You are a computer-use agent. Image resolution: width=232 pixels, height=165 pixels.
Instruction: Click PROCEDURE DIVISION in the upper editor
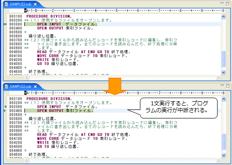click(x=49, y=16)
